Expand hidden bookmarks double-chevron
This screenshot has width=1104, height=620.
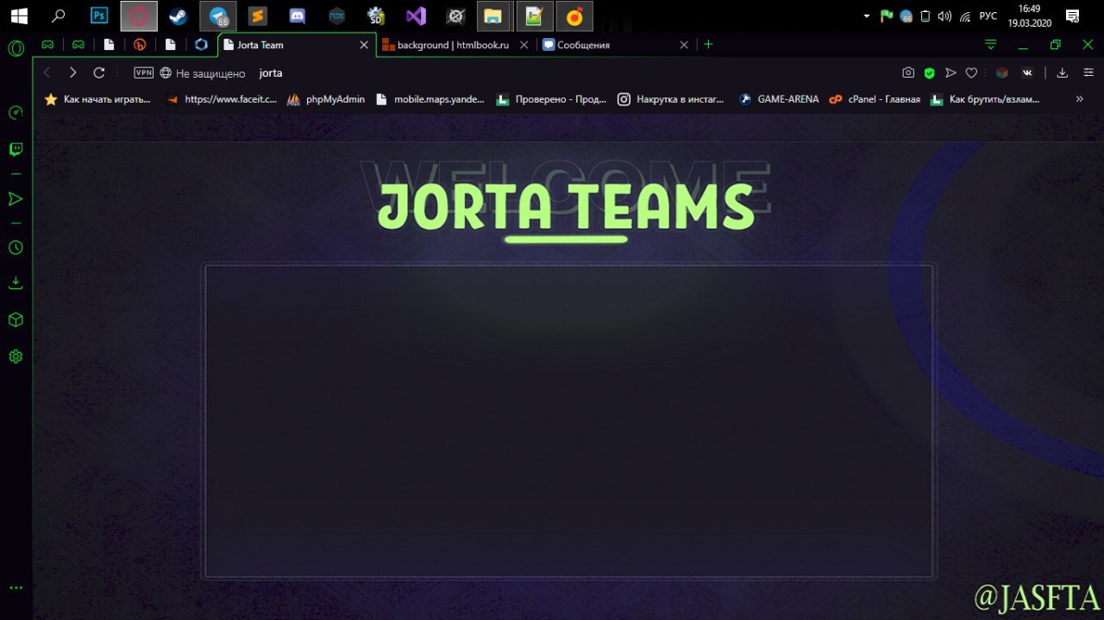click(x=1079, y=99)
